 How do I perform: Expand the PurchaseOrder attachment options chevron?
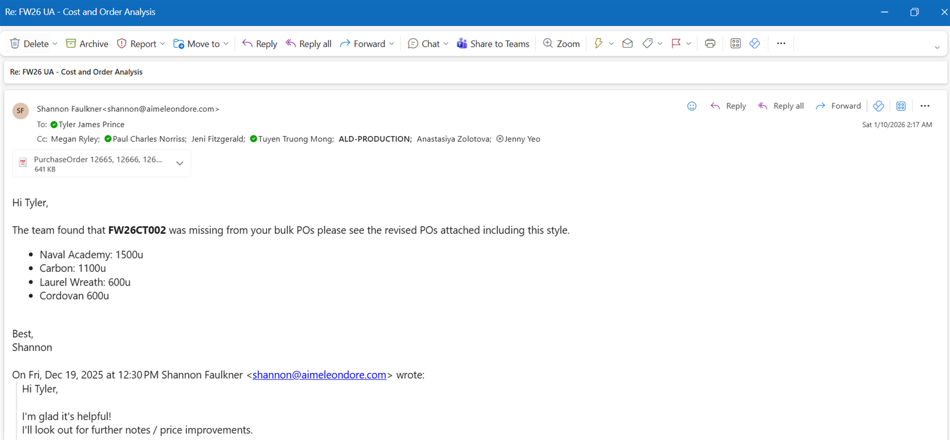point(179,163)
